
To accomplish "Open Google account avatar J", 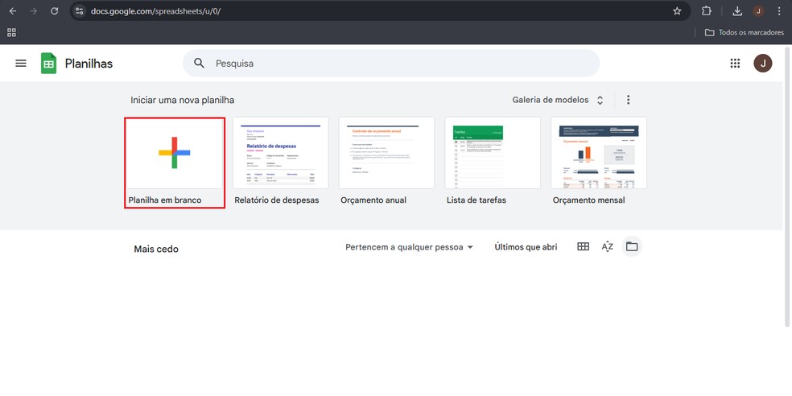I will 763,63.
